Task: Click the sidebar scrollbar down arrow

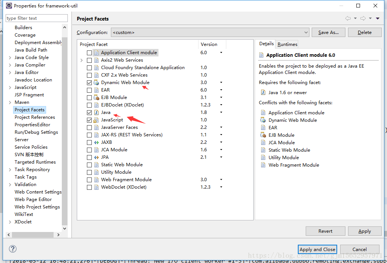Action: tap(64, 229)
